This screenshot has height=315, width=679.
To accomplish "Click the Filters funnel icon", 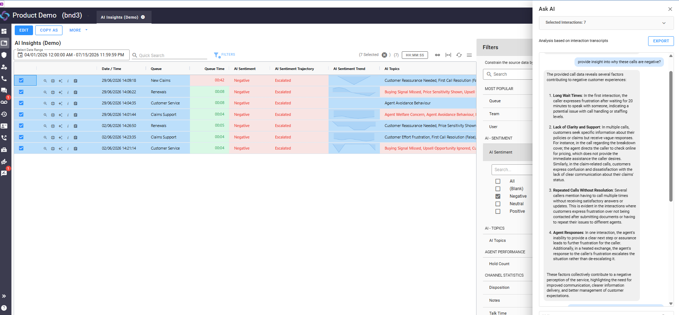I will click(x=217, y=55).
